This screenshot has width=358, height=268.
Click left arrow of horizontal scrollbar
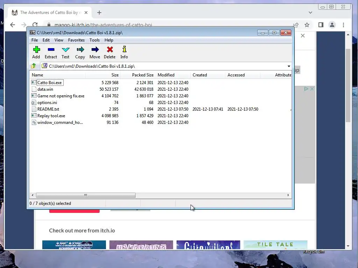tap(33, 195)
